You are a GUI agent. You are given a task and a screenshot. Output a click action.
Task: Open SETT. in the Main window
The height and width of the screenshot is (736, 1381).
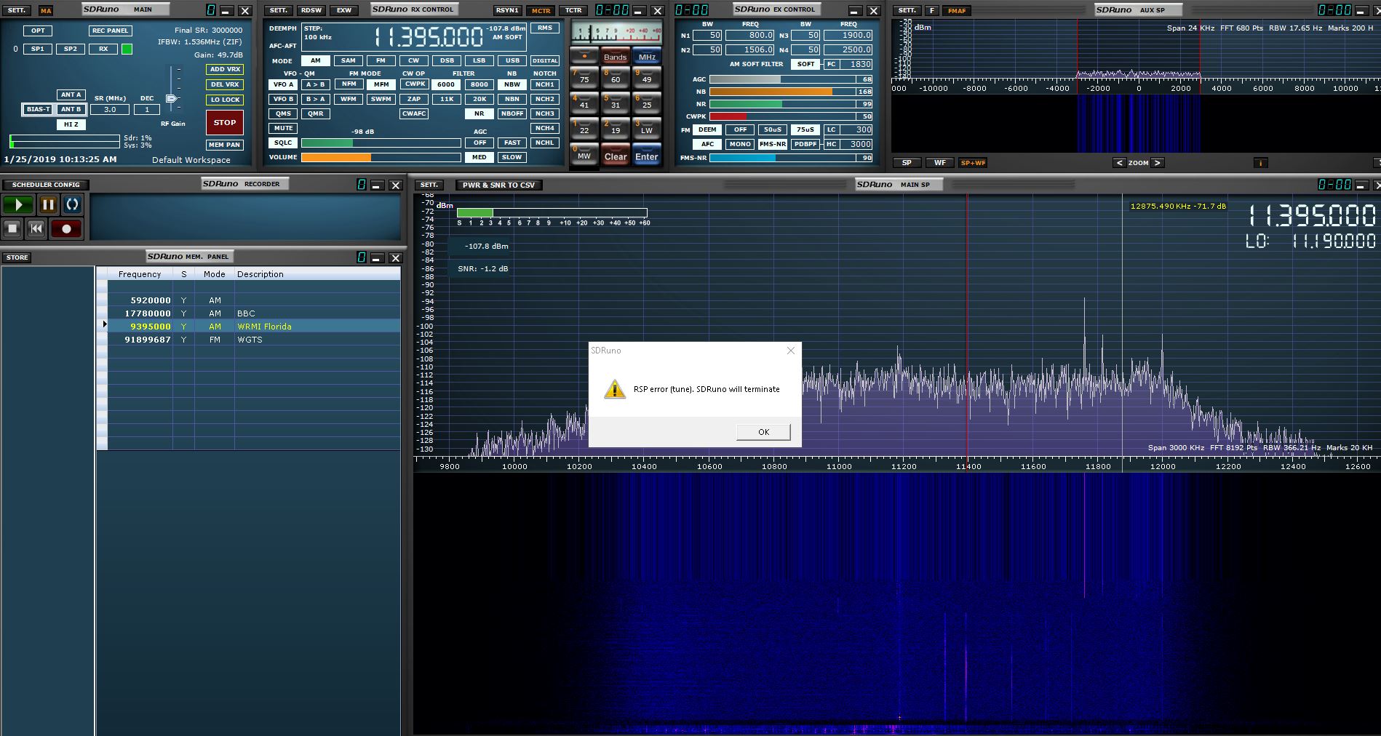click(x=16, y=10)
